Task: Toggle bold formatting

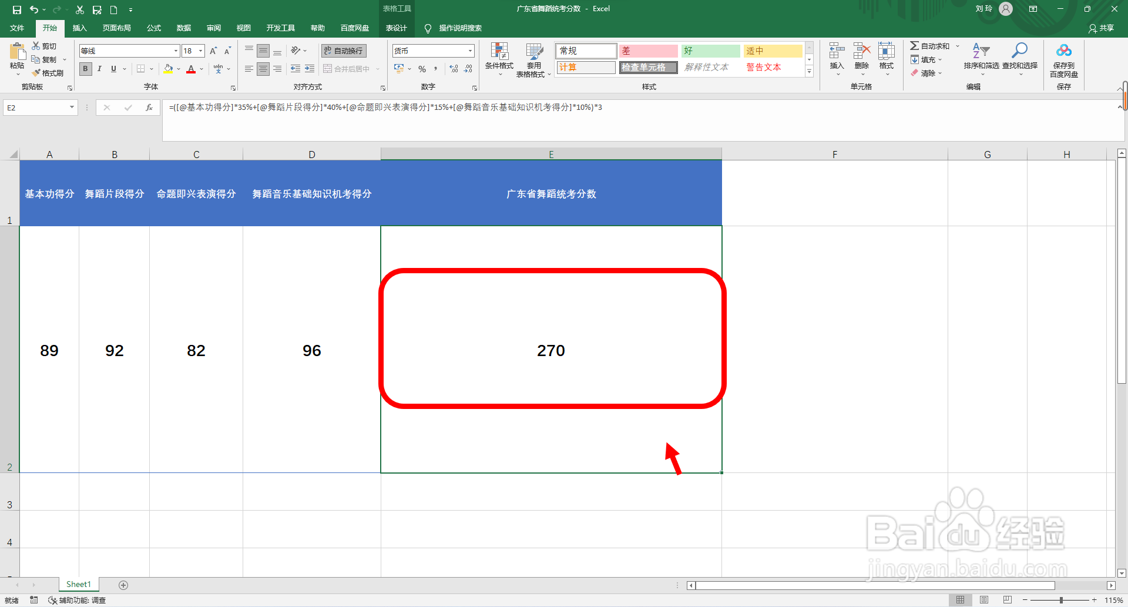Action: pyautogui.click(x=85, y=69)
